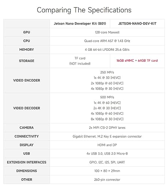Click the 128-core Maxwell cell
This screenshot has height=188, width=168.
[107, 32]
